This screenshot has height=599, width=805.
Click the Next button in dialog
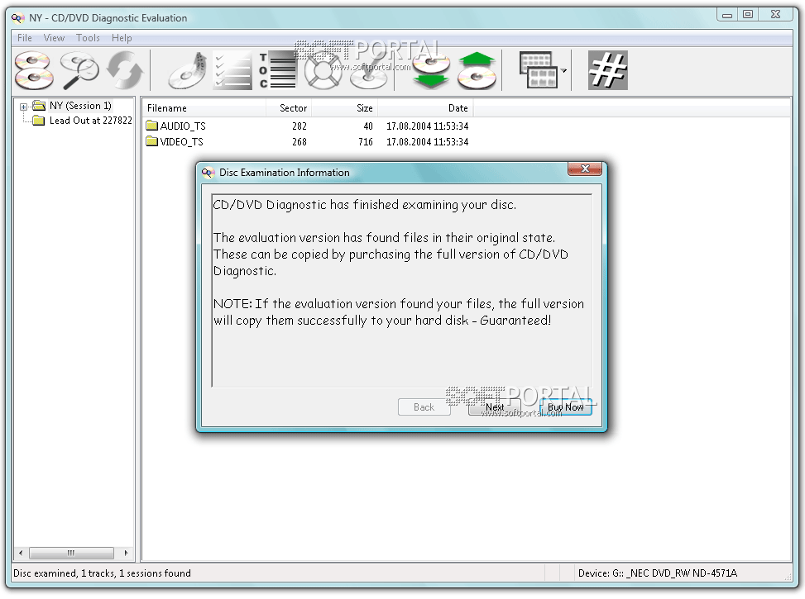tap(495, 407)
